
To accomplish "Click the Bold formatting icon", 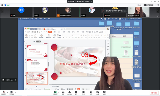I will 64,37.
